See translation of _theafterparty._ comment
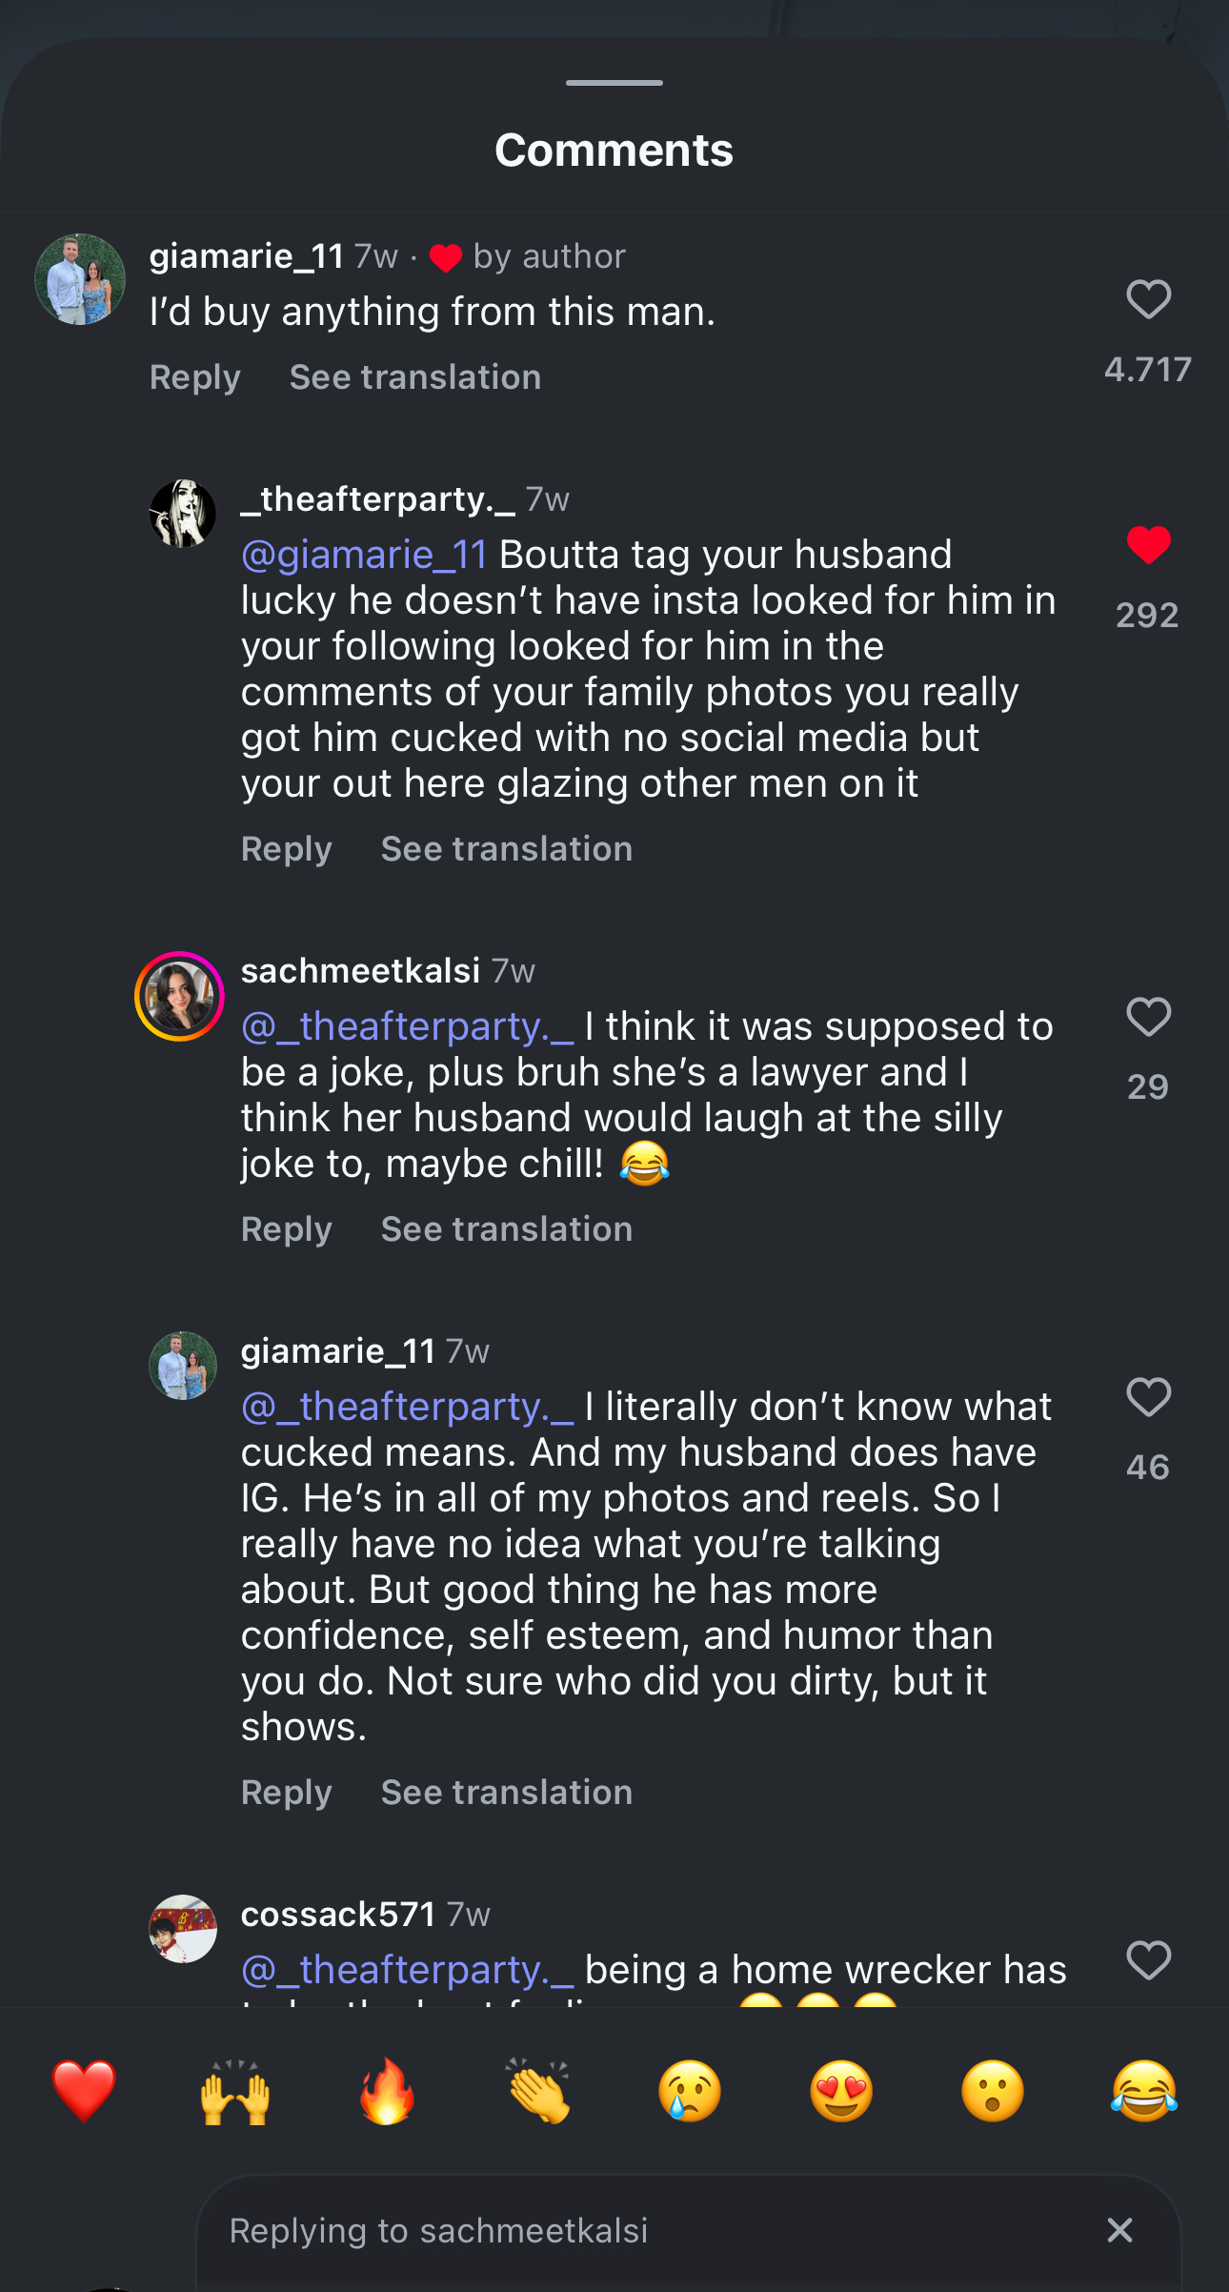1229x2292 pixels. point(507,849)
